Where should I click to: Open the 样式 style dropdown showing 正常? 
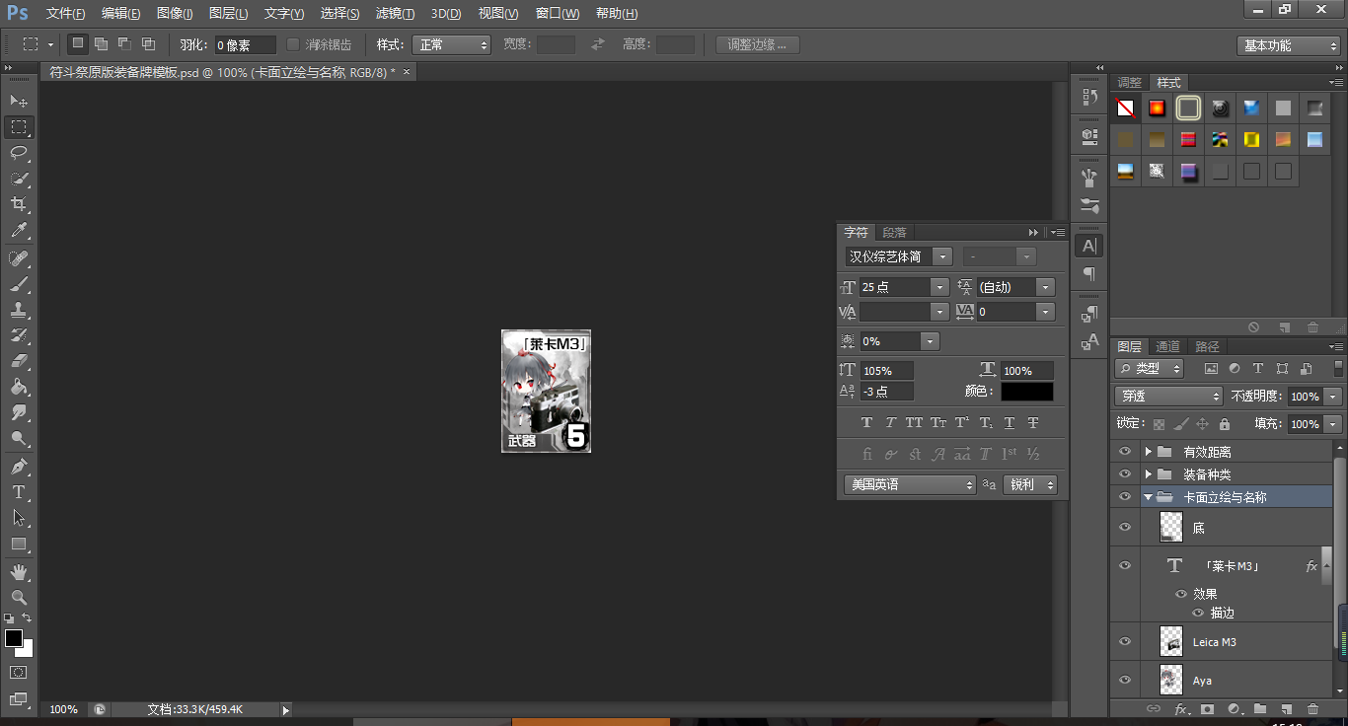pos(451,44)
